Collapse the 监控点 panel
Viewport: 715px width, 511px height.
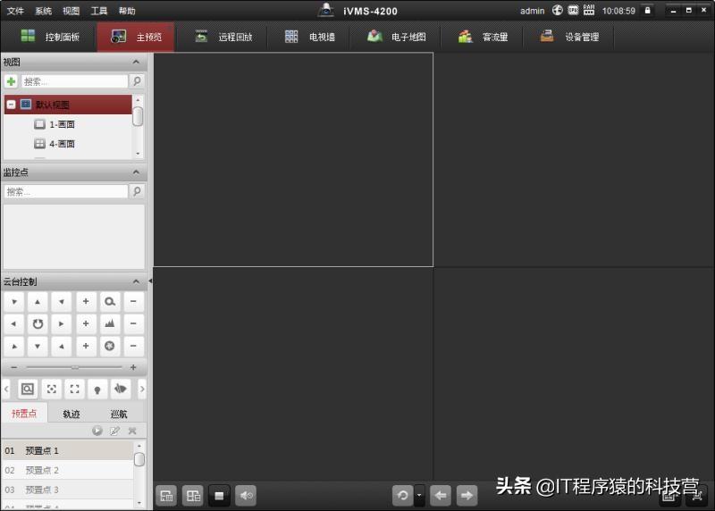(136, 172)
